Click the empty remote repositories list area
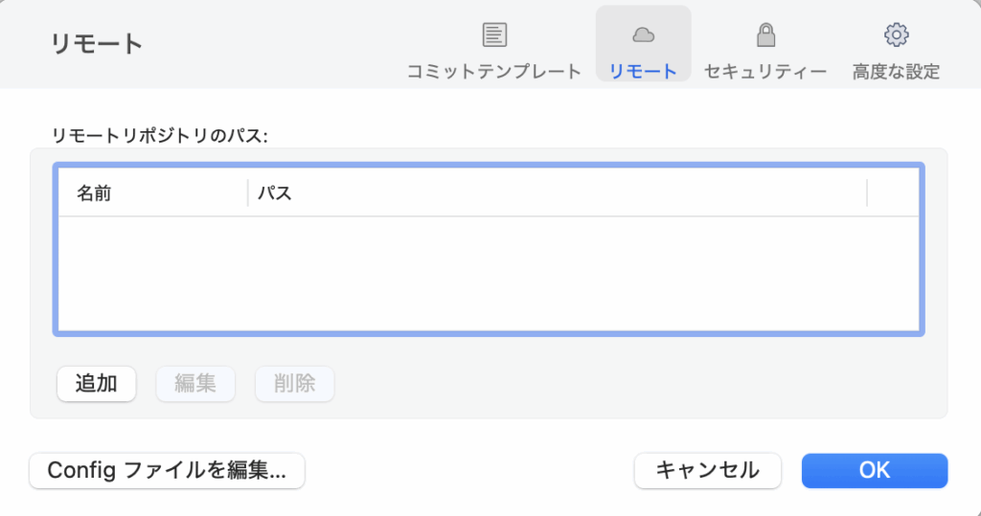981x516 pixels. (489, 274)
